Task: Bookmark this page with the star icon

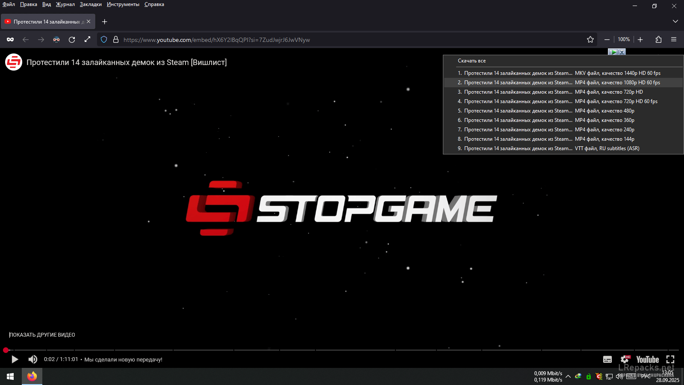Action: (x=590, y=40)
